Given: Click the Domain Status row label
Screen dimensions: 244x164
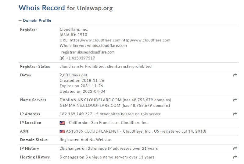Looking at the screenshot, I should [34, 140].
